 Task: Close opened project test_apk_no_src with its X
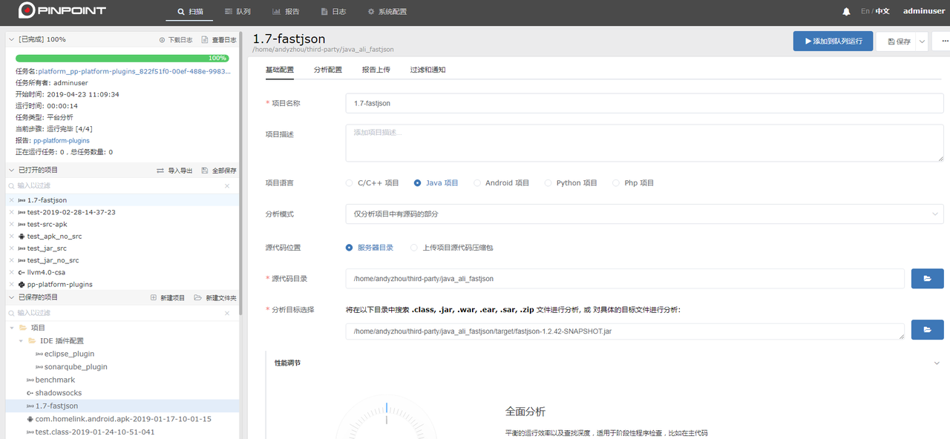point(11,237)
